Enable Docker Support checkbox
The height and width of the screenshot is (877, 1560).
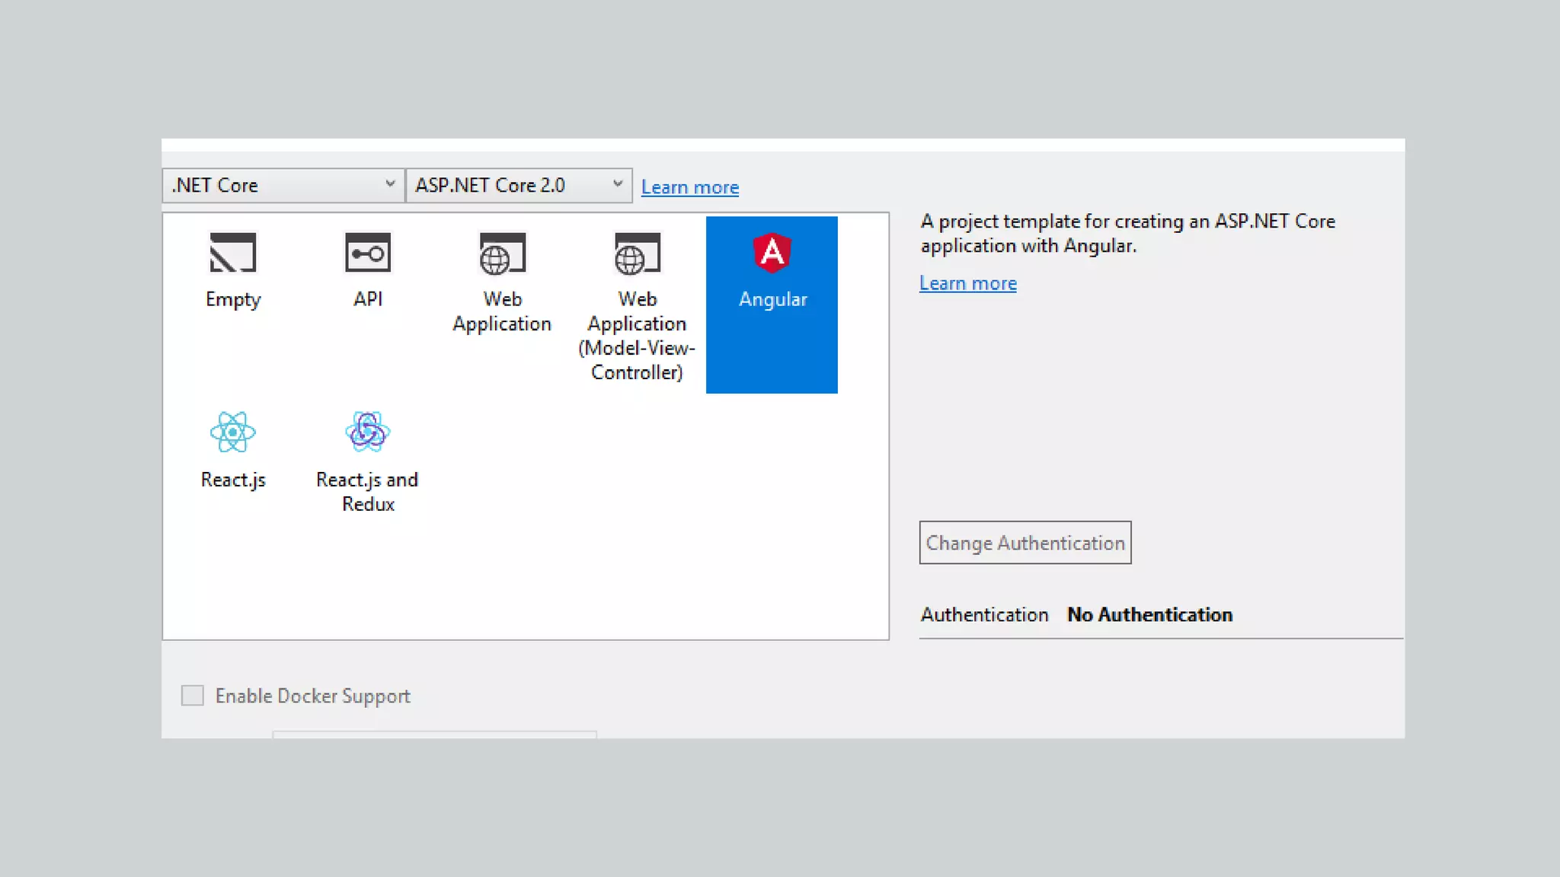coord(193,695)
